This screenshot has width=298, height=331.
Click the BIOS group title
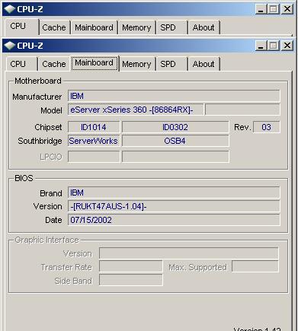pyautogui.click(x=24, y=178)
